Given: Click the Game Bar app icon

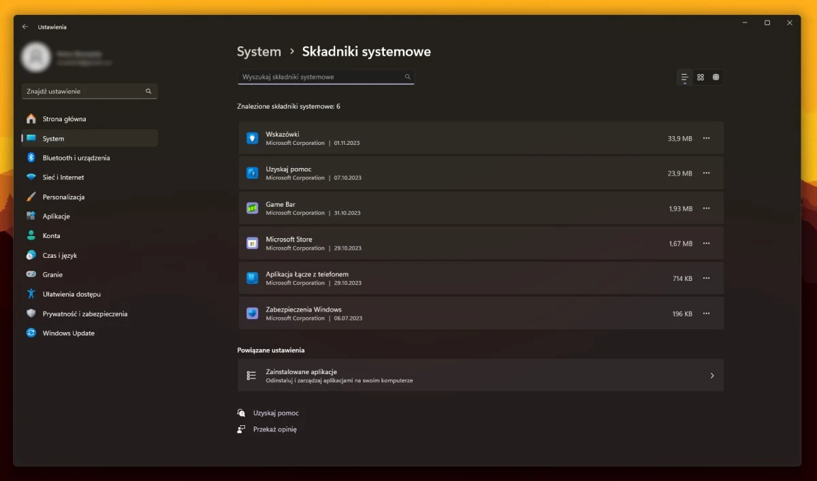Looking at the screenshot, I should 252,208.
